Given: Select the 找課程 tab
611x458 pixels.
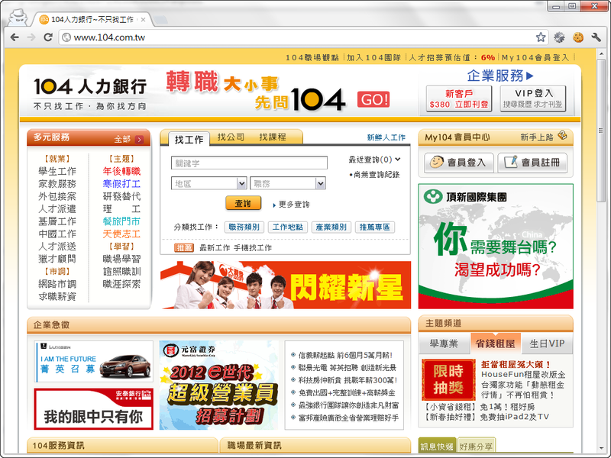Looking at the screenshot, I should (273, 137).
